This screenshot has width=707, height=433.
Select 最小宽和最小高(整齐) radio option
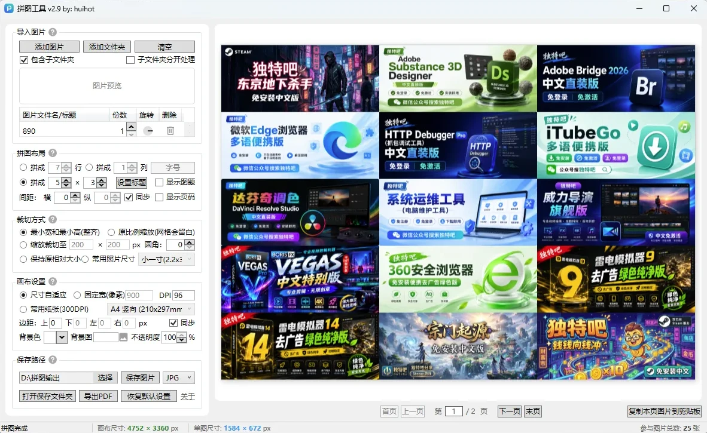tap(23, 232)
